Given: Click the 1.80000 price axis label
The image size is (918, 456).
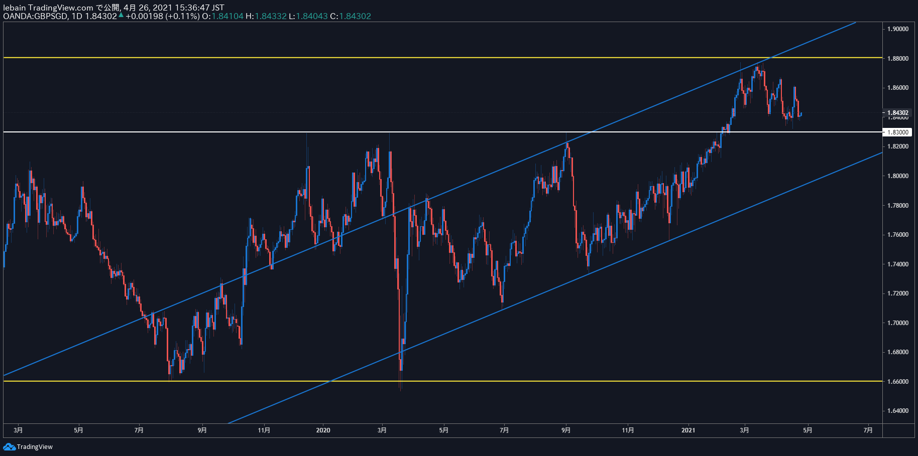Looking at the screenshot, I should pyautogui.click(x=898, y=176).
